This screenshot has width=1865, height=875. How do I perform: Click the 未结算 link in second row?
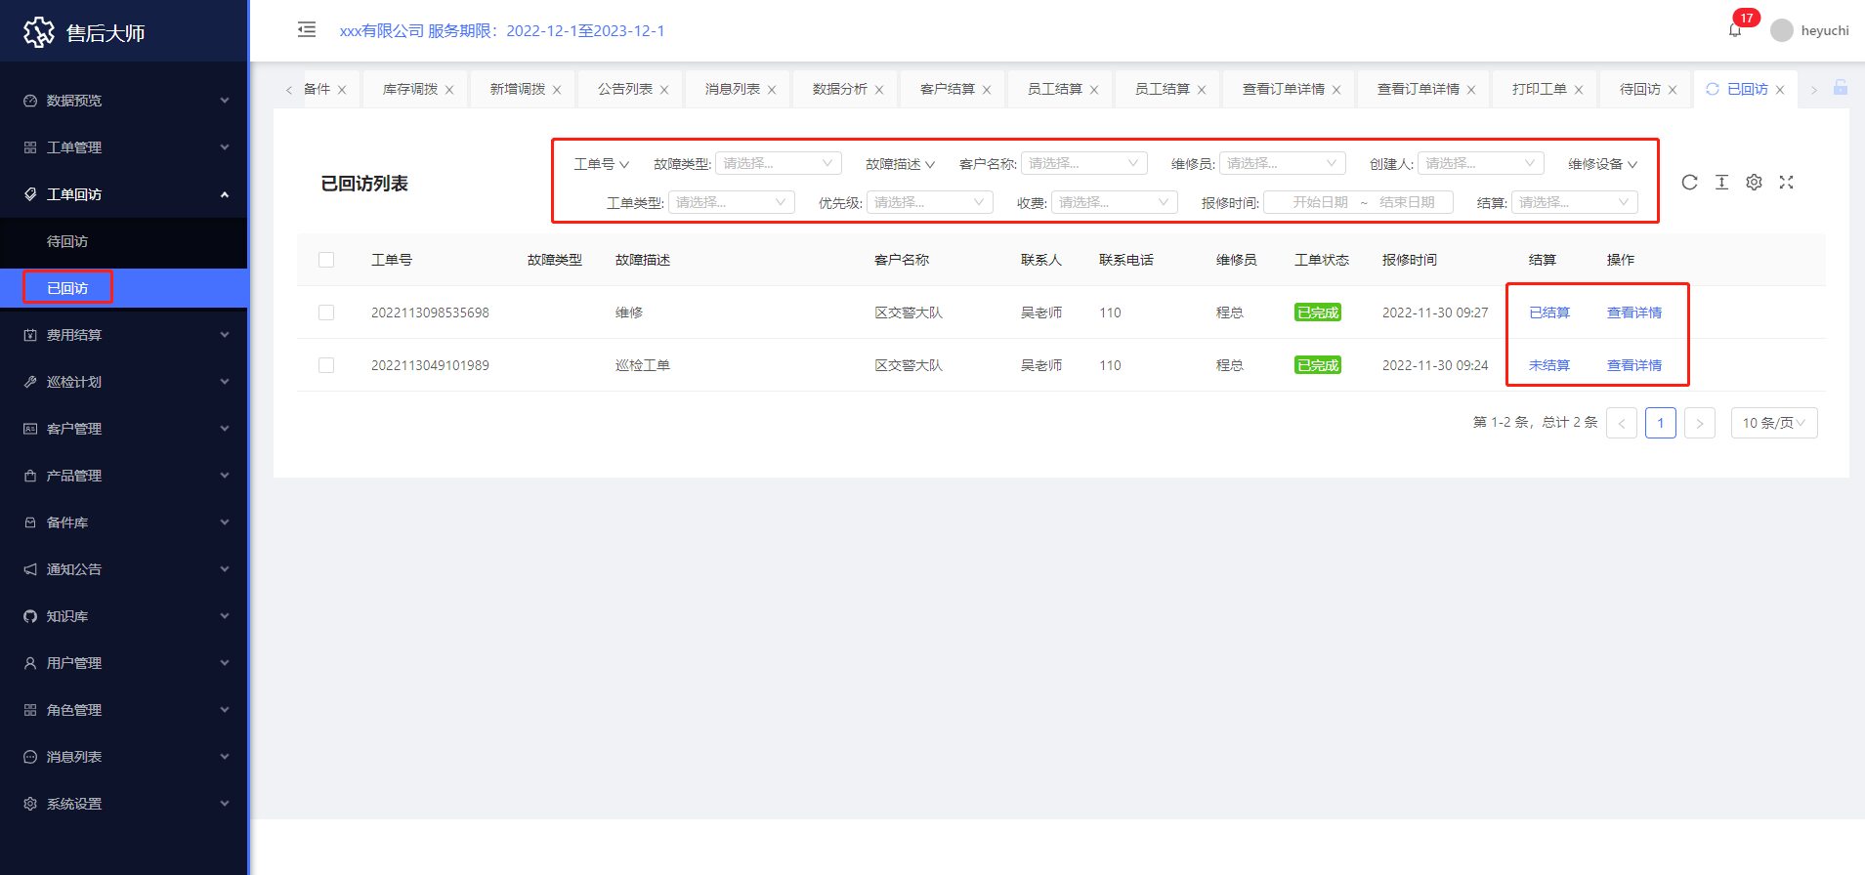click(x=1548, y=365)
